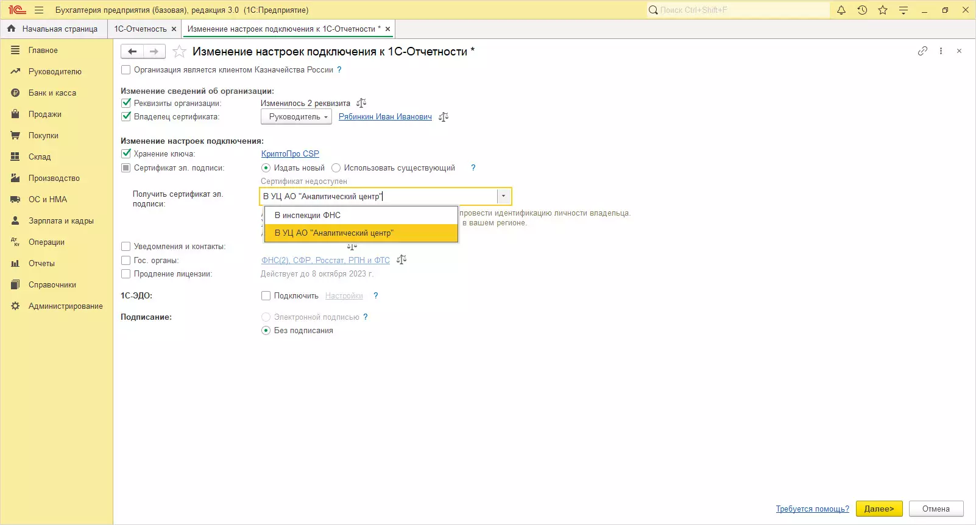Open Покупки section in sidebar
This screenshot has height=525, width=976.
click(x=57, y=136)
